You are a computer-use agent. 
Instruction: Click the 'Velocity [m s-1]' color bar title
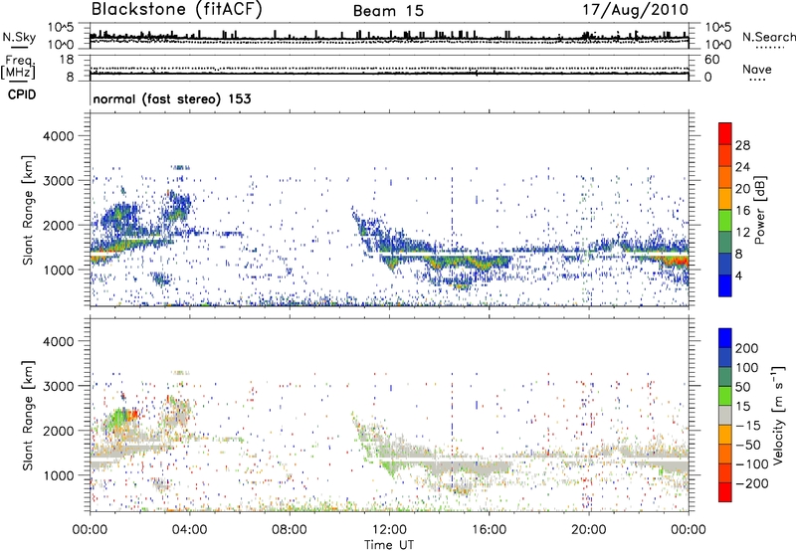[x=778, y=415]
